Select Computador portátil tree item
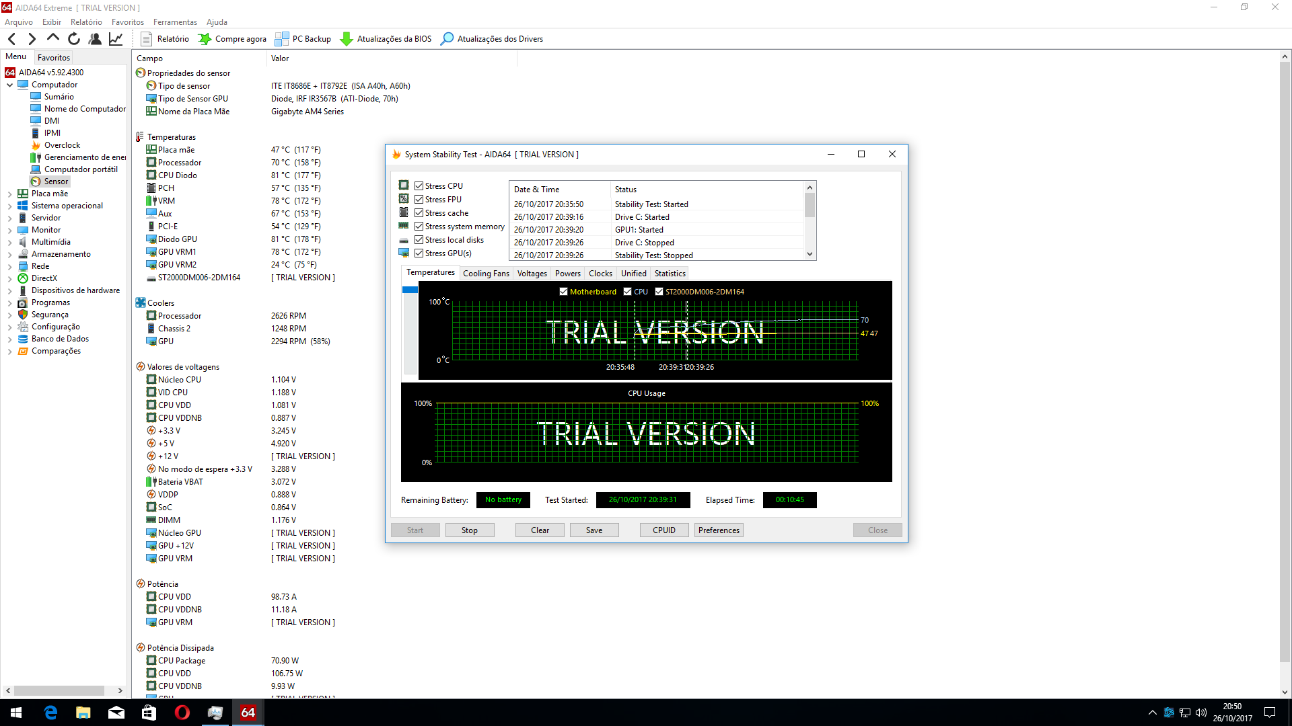Image resolution: width=1292 pixels, height=726 pixels. click(81, 169)
